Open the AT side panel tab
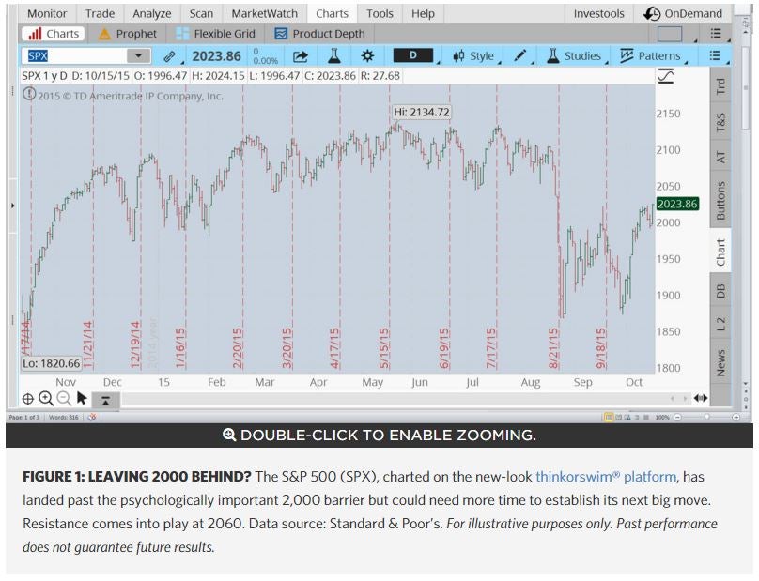This screenshot has width=759, height=581. pyautogui.click(x=720, y=158)
